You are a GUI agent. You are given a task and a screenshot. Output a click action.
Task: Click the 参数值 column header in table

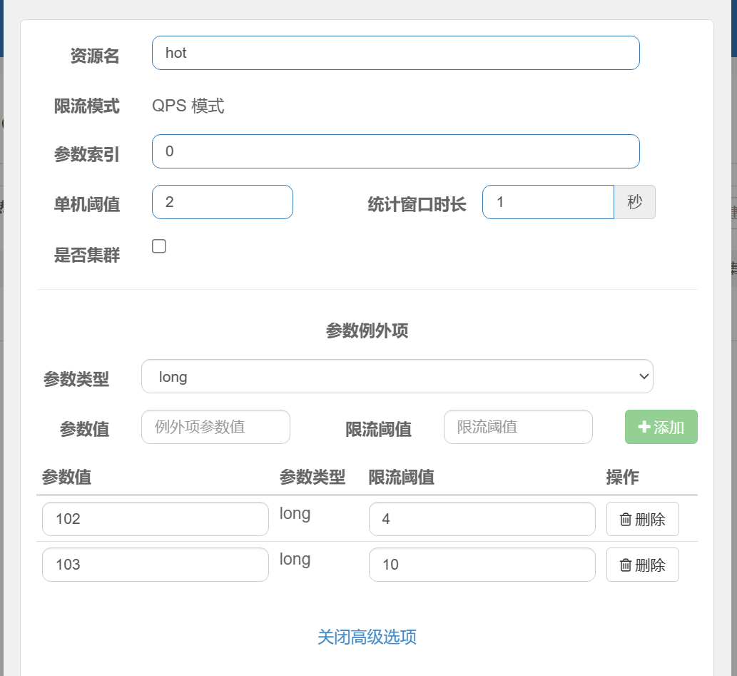coord(66,477)
